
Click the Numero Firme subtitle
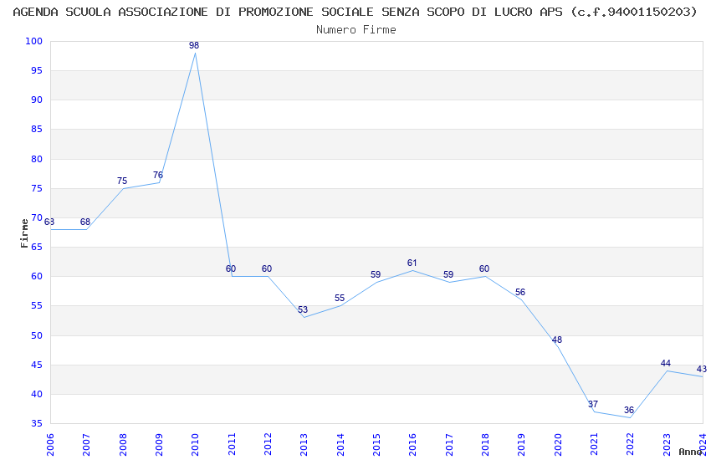(x=356, y=30)
